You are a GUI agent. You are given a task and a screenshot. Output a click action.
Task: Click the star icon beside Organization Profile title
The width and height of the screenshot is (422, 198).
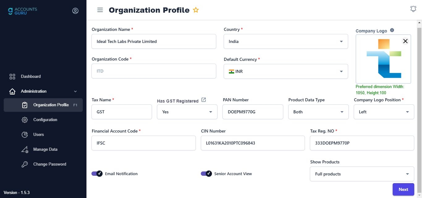196,10
